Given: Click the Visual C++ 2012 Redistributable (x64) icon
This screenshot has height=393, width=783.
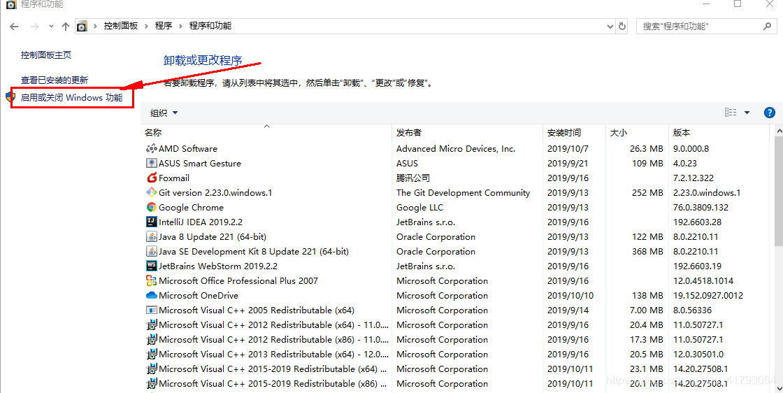Looking at the screenshot, I should [x=151, y=324].
